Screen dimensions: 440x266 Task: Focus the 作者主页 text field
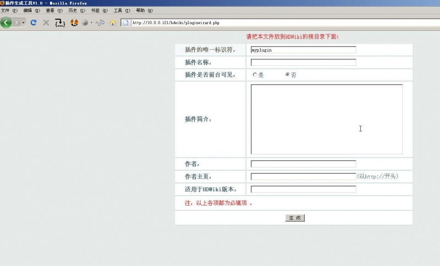[x=303, y=176]
